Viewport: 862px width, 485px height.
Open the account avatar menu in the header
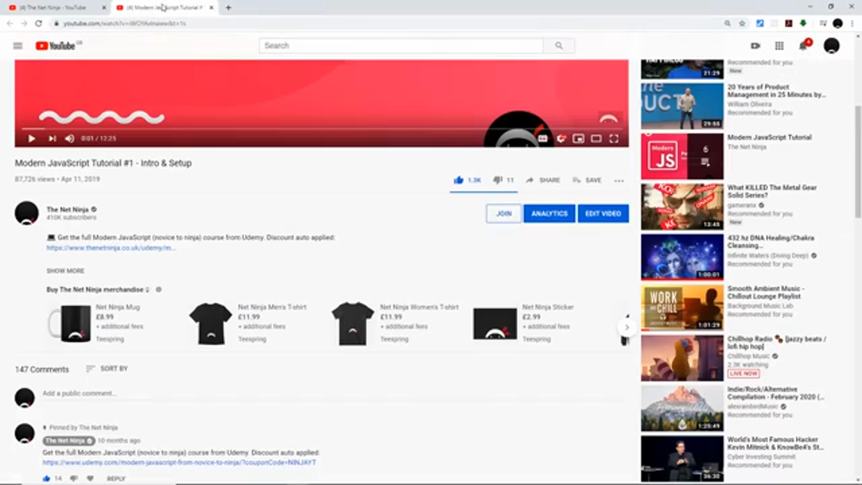832,46
